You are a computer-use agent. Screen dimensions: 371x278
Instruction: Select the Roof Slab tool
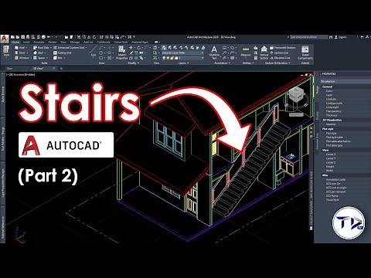[x=41, y=48]
